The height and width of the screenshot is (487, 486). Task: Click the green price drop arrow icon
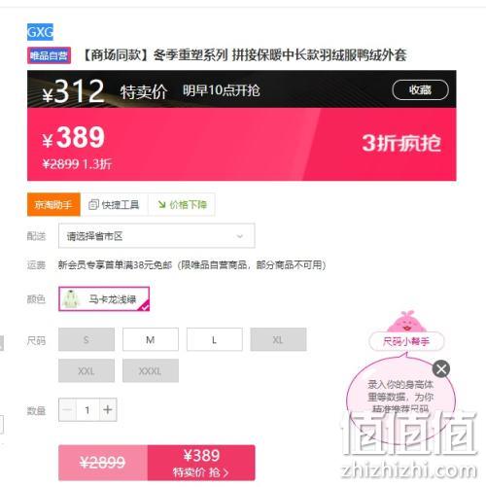pyautogui.click(x=161, y=204)
